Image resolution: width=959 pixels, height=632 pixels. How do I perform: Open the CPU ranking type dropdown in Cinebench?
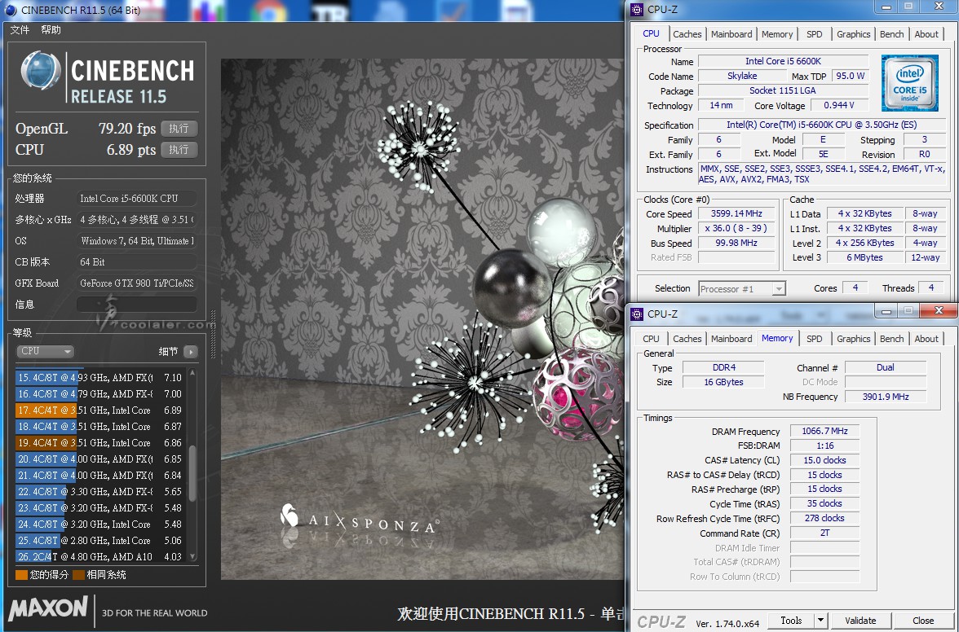pyautogui.click(x=46, y=351)
